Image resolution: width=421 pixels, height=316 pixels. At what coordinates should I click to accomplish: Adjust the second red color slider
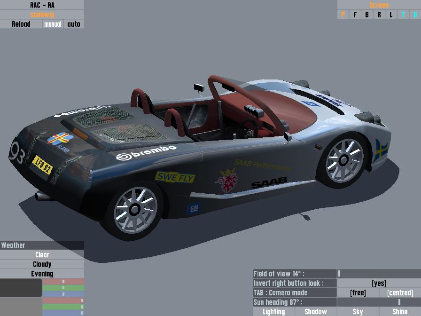(x=63, y=300)
